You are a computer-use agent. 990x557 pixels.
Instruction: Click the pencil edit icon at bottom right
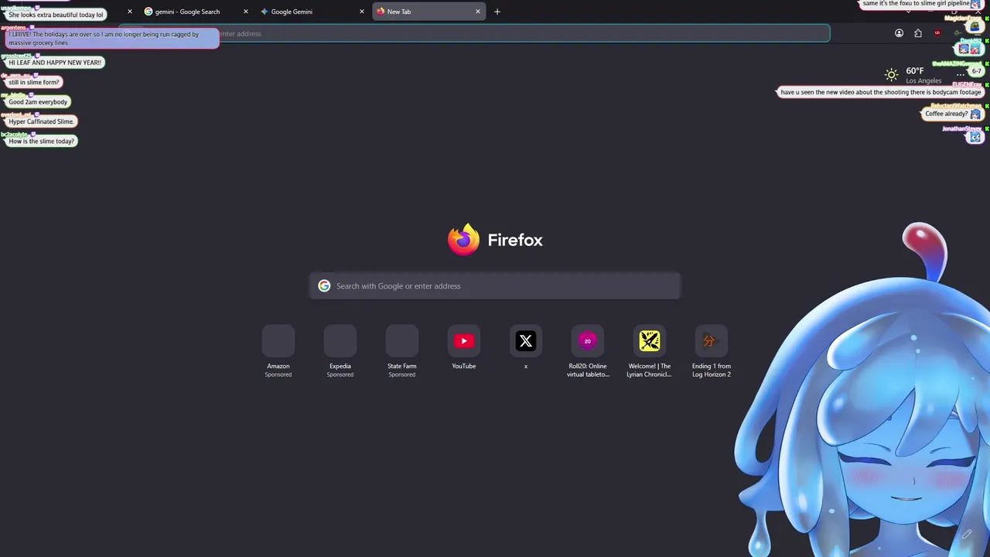967,534
